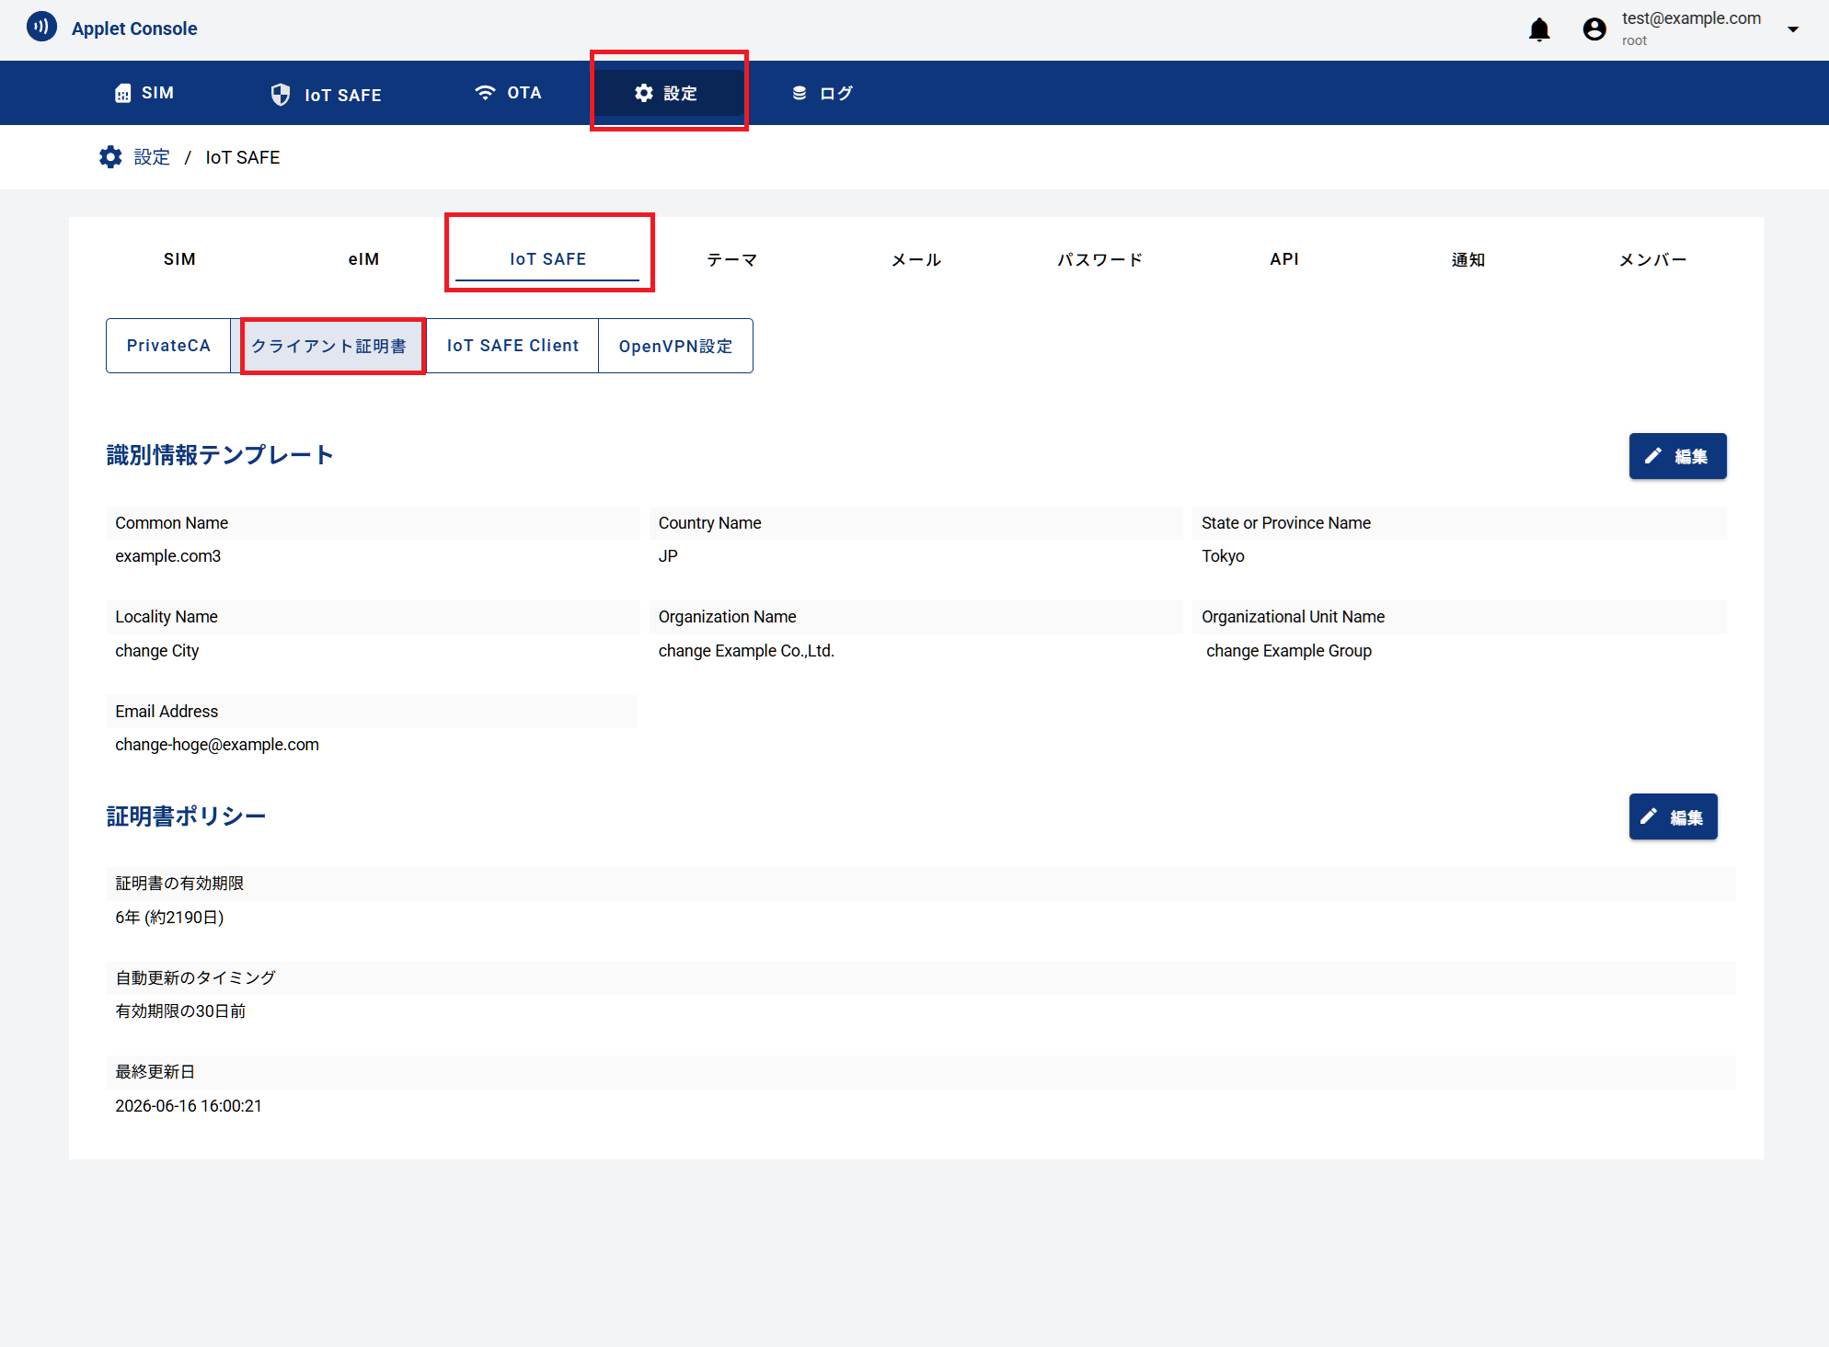Open the notifications bell
The width and height of the screenshot is (1829, 1347).
click(1539, 29)
